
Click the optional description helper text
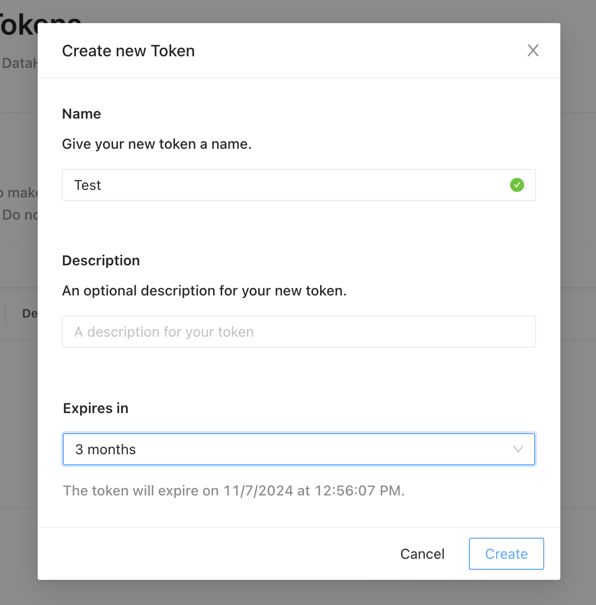pos(204,291)
